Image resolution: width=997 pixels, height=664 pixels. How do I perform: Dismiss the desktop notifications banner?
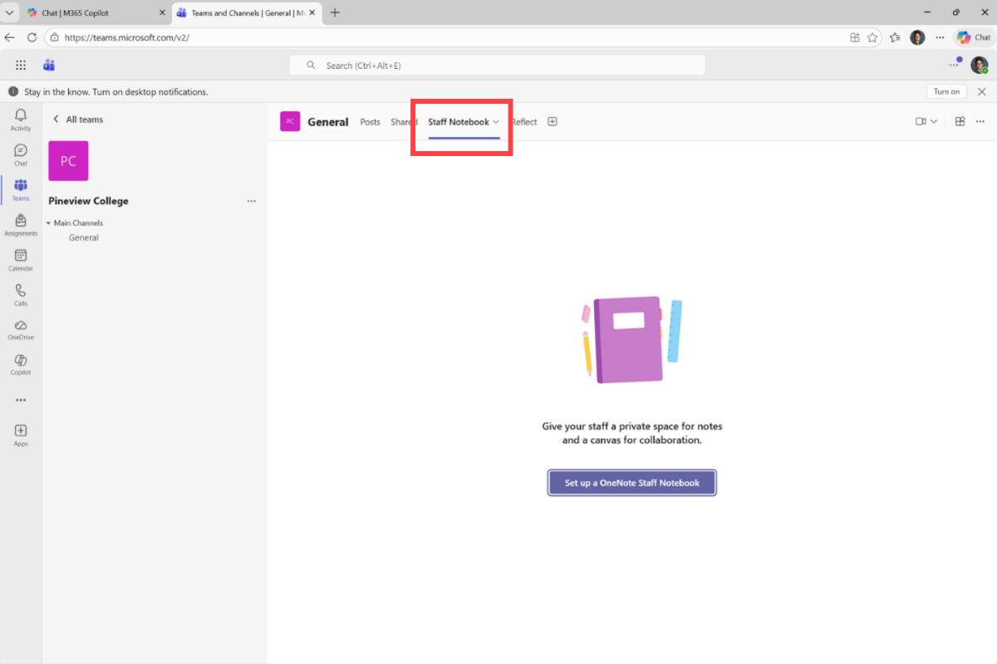(981, 91)
